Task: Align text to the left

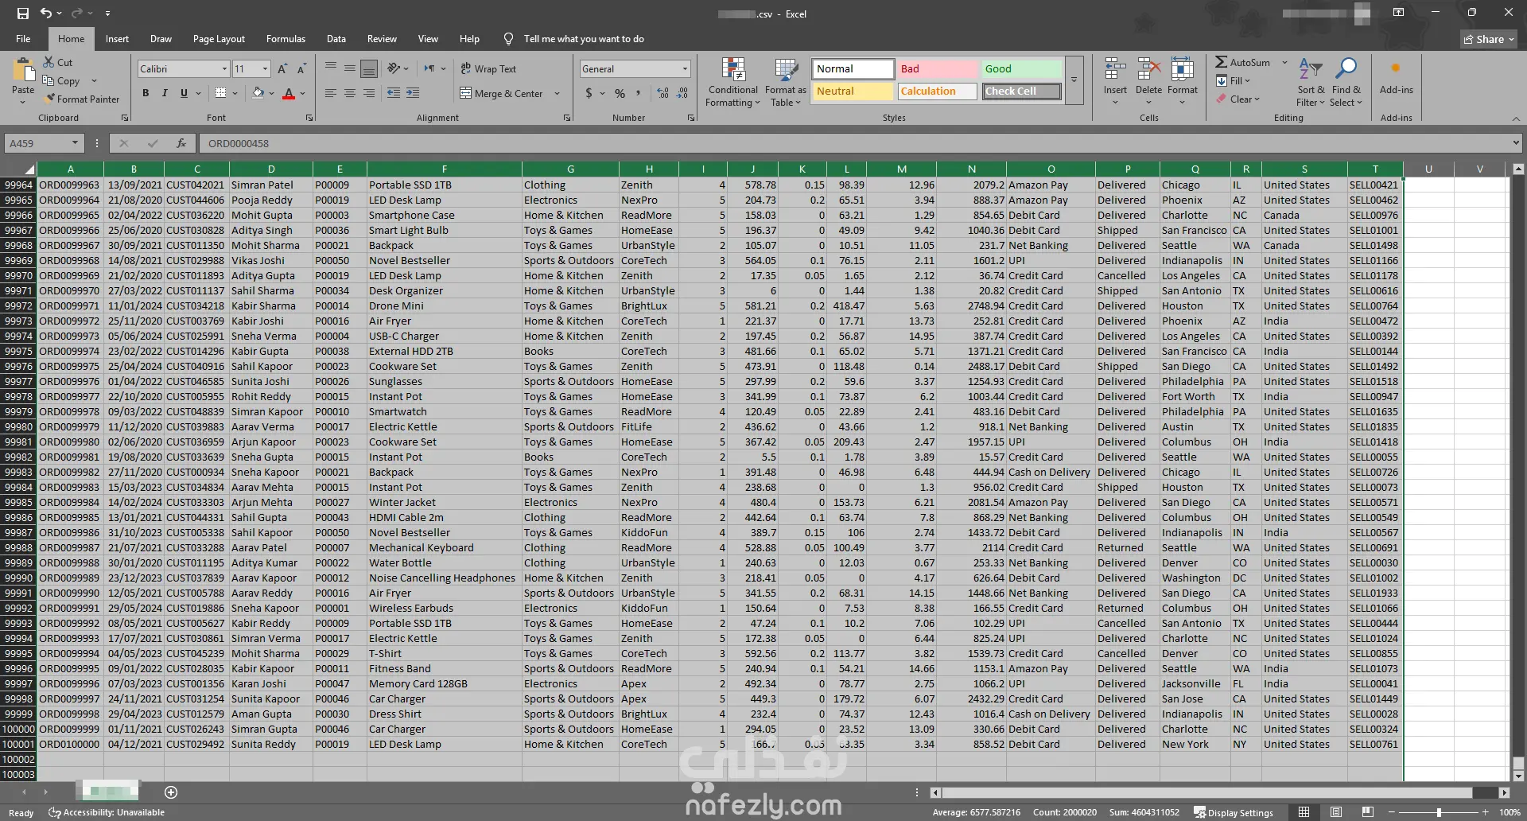Action: [x=331, y=93]
